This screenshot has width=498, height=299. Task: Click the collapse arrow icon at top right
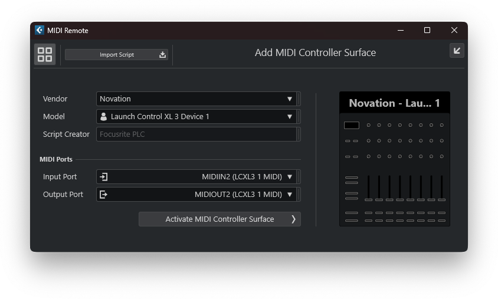tap(457, 51)
